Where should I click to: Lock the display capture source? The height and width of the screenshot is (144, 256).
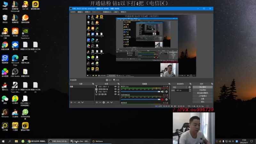[118, 94]
